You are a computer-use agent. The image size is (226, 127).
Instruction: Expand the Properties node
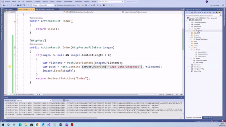coord(189,24)
